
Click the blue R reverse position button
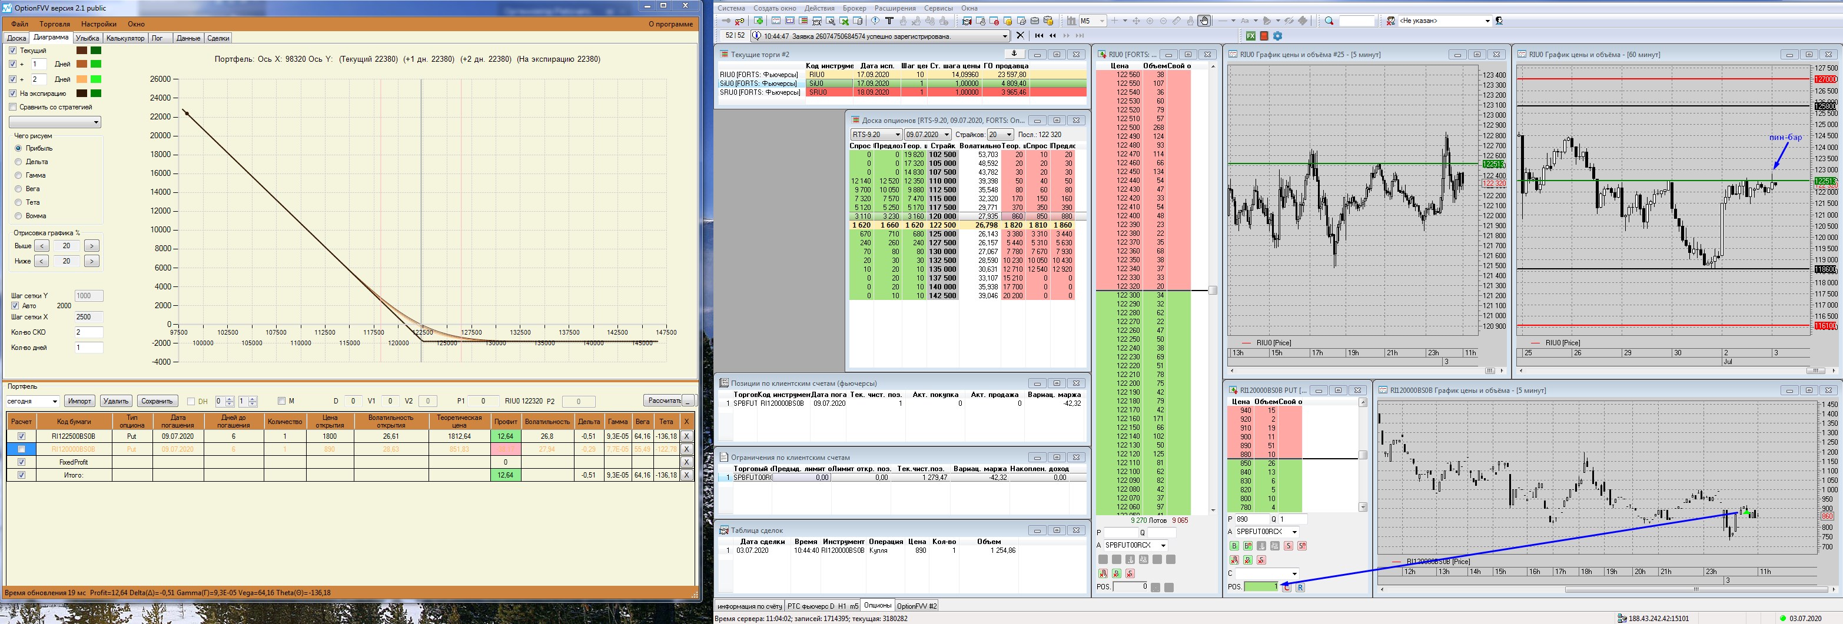1300,587
